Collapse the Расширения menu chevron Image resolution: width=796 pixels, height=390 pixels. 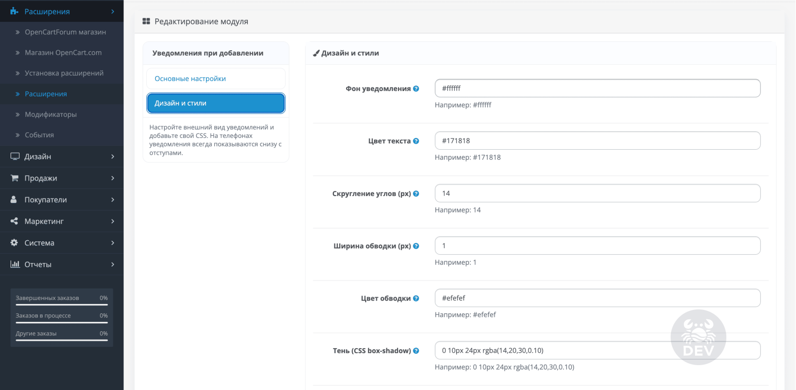(x=113, y=11)
